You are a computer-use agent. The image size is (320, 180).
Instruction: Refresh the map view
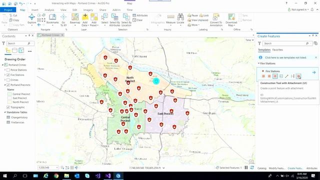click(252, 167)
